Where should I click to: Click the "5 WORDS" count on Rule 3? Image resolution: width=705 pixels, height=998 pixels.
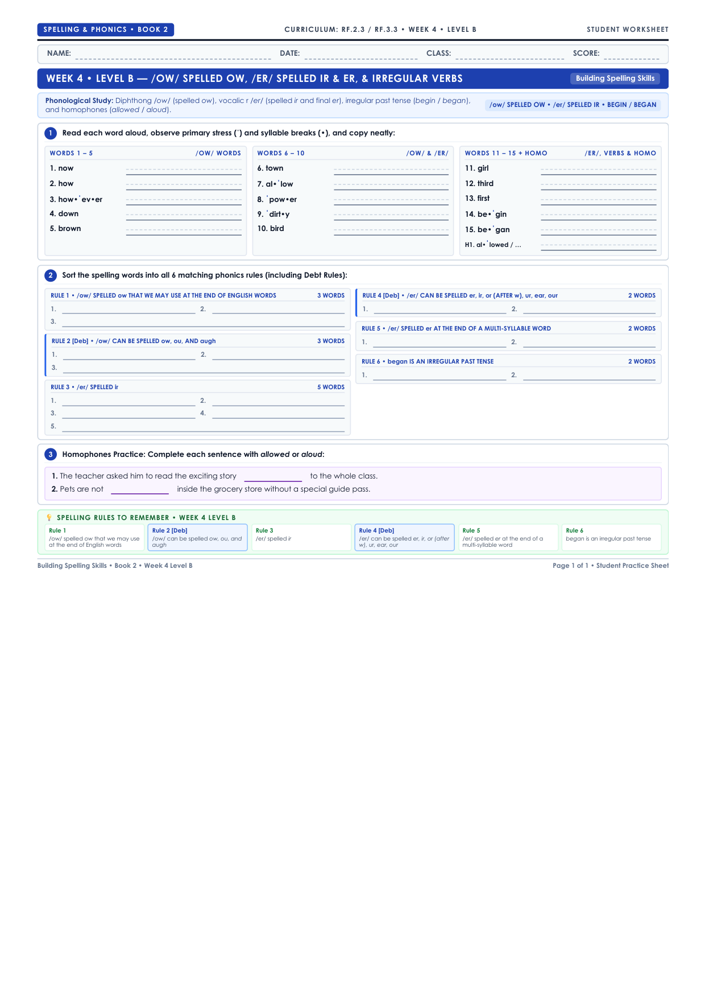click(331, 387)
